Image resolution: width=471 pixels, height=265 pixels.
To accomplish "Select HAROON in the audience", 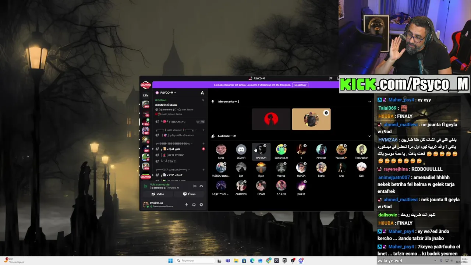I will pos(261,152).
